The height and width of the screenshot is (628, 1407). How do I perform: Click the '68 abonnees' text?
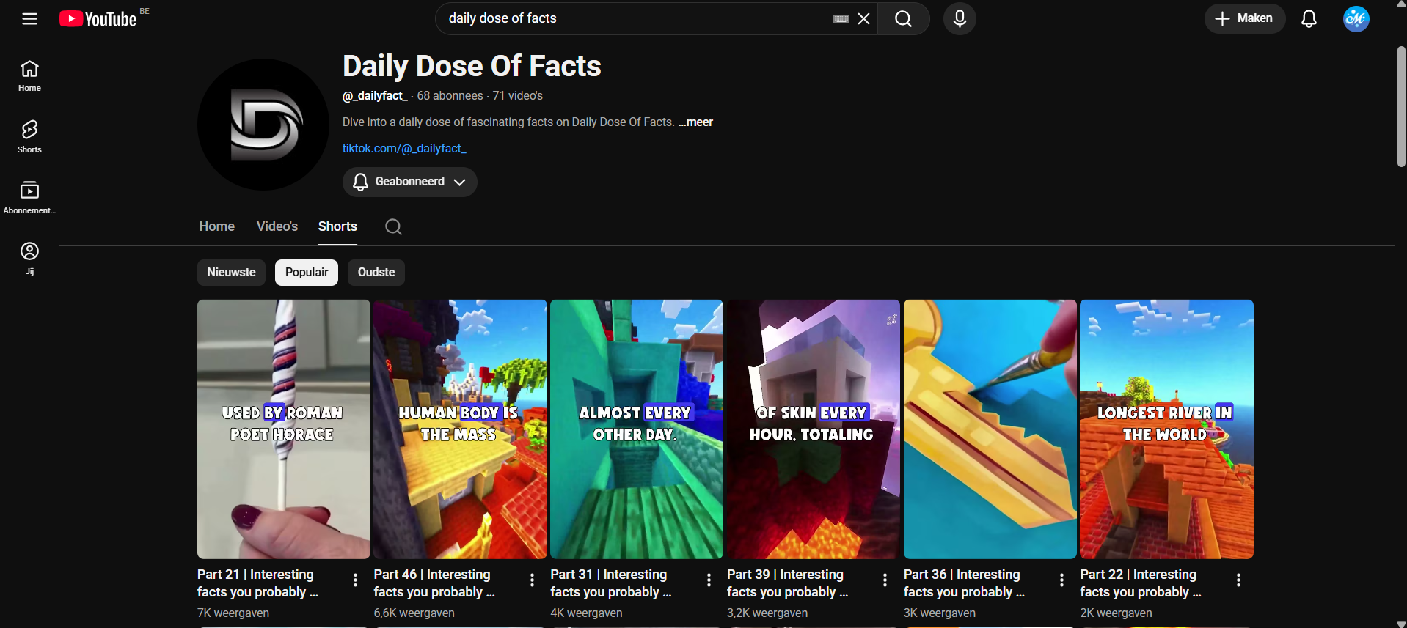(450, 96)
